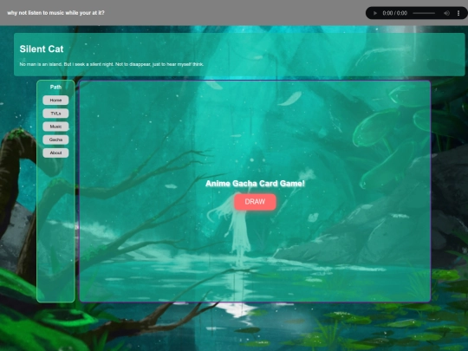Screen dimensions: 468x351
Task: Open the Music page from Path
Action: [55, 127]
